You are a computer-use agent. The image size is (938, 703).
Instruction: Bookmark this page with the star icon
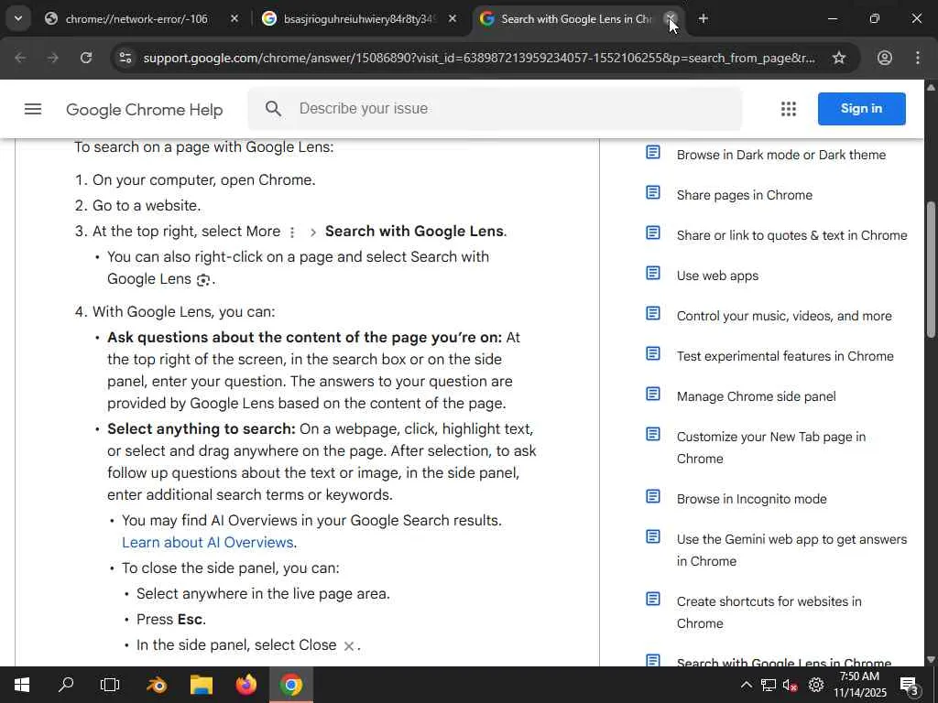pyautogui.click(x=839, y=58)
